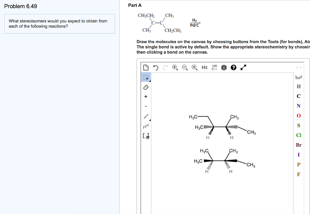Create a new document on the canvas
Image resolution: width=310 pixels, height=214 pixels.
pos(146,67)
